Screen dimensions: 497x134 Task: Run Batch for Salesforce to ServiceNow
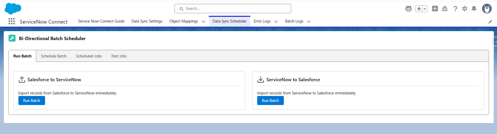click(x=32, y=101)
